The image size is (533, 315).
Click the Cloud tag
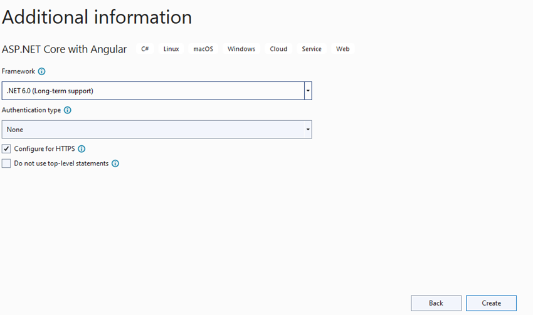[x=278, y=49]
